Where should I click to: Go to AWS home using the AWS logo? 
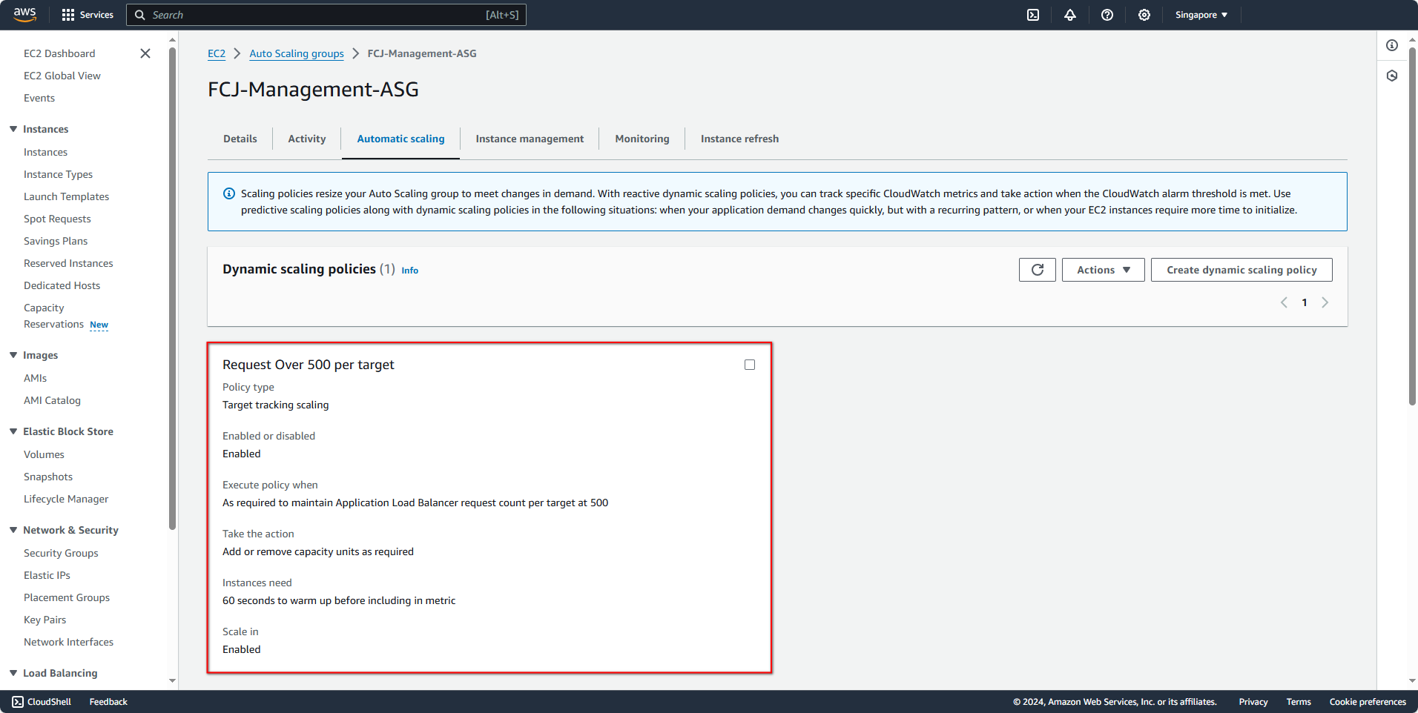24,14
